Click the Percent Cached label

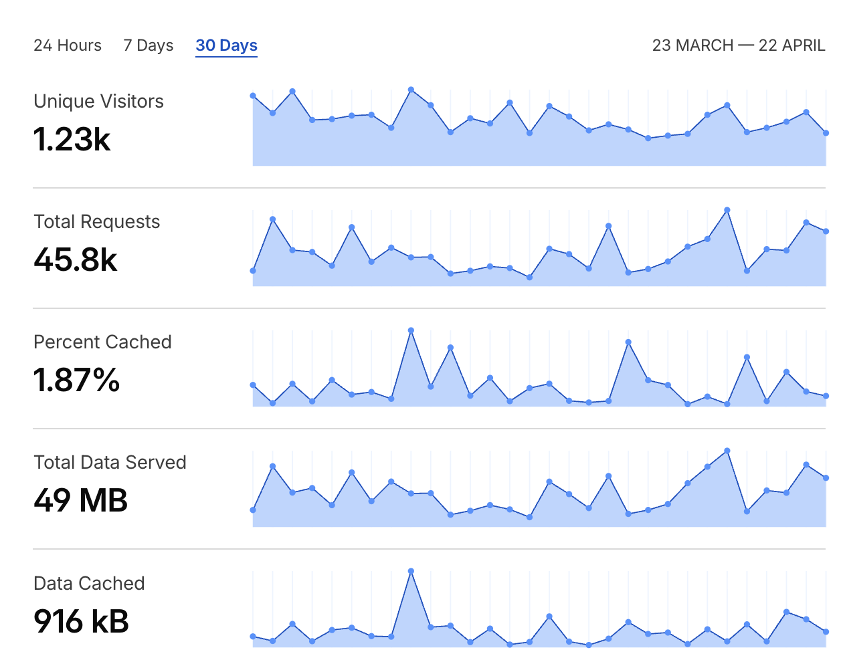pyautogui.click(x=102, y=342)
